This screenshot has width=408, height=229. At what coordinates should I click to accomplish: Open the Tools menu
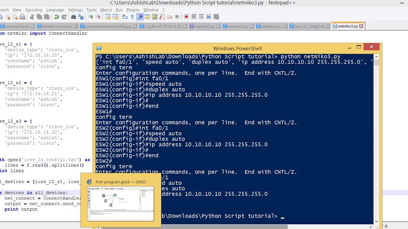pos(91,10)
